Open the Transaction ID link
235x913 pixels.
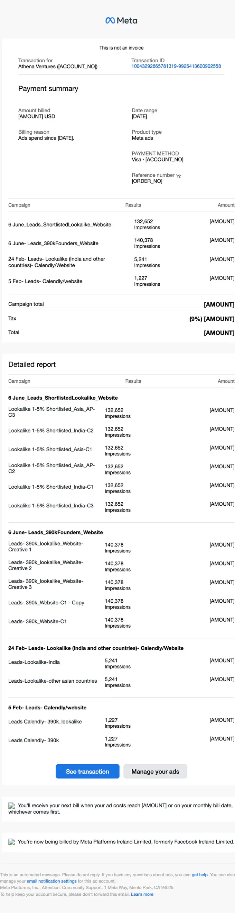[176, 66]
